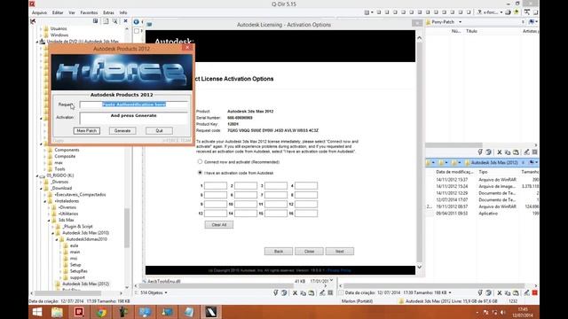Click the X icon above the folder tree
Image resolution: width=568 pixels, height=319 pixels.
[126, 21]
